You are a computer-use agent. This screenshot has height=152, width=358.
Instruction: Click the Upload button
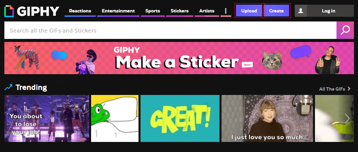pyautogui.click(x=249, y=11)
